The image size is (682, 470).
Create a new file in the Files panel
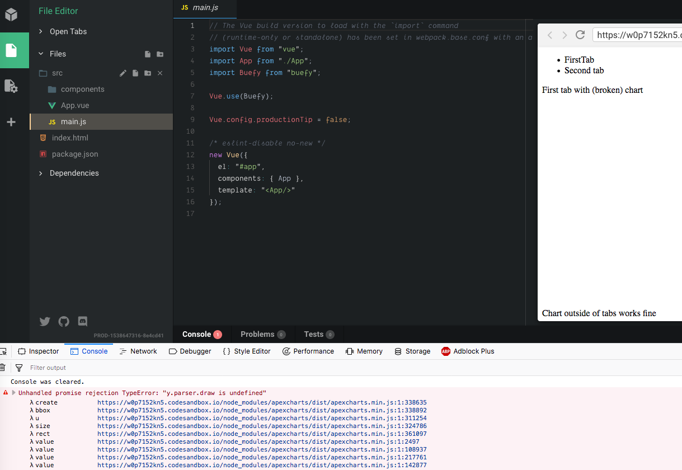(x=147, y=54)
